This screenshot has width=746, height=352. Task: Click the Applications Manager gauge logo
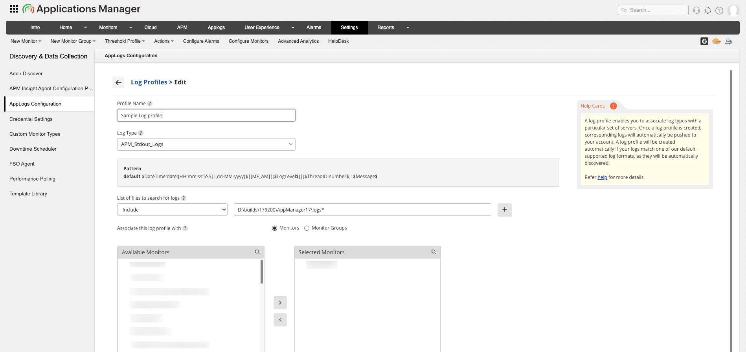pyautogui.click(x=28, y=9)
